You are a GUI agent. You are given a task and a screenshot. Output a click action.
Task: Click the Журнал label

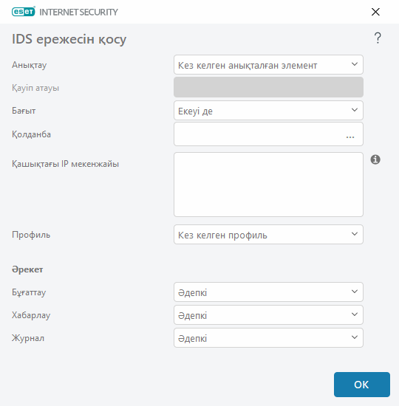(x=28, y=338)
